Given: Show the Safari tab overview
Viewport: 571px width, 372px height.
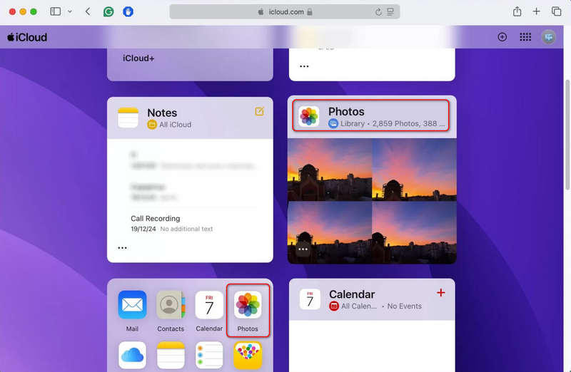Looking at the screenshot, I should [556, 11].
